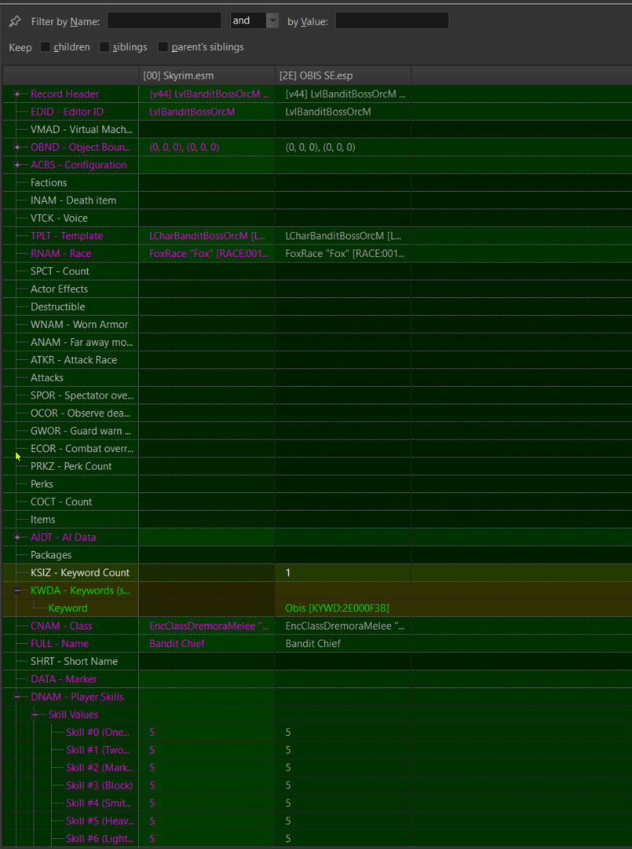Focus the Filter by Name input field

(164, 20)
